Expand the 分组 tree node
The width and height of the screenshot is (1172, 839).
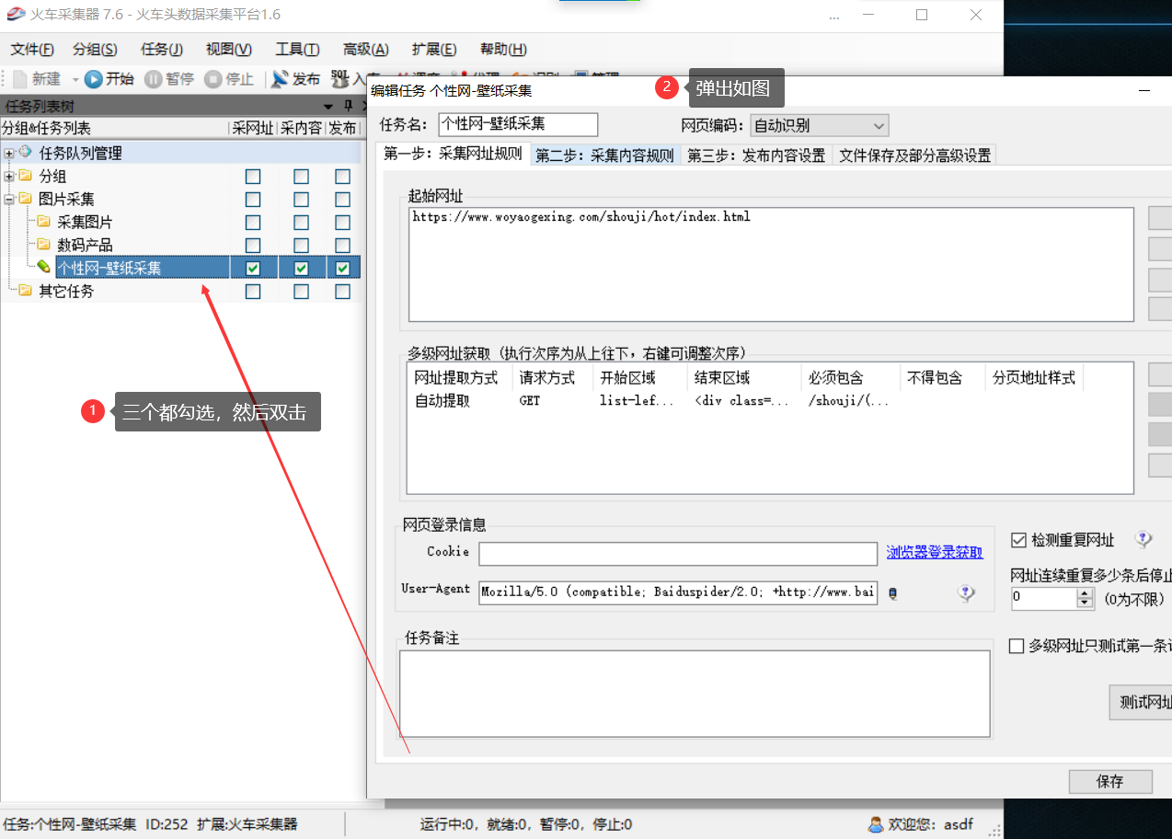[x=9, y=177]
